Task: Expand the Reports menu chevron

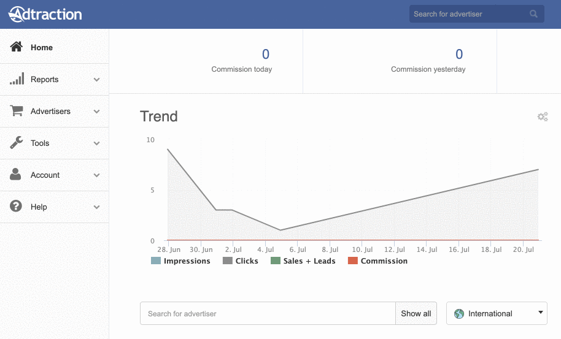Action: coord(96,80)
